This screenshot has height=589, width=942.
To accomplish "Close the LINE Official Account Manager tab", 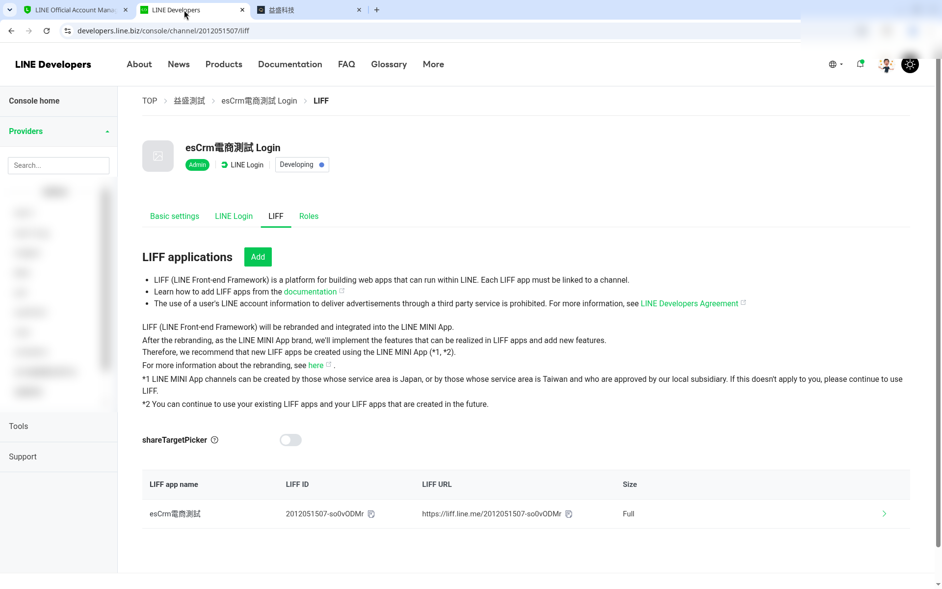I will [126, 10].
